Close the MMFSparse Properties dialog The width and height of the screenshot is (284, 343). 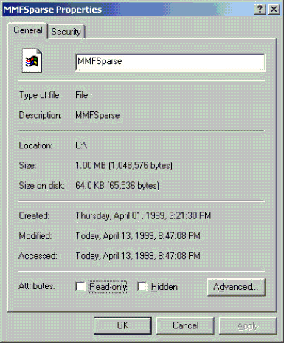[x=274, y=10]
